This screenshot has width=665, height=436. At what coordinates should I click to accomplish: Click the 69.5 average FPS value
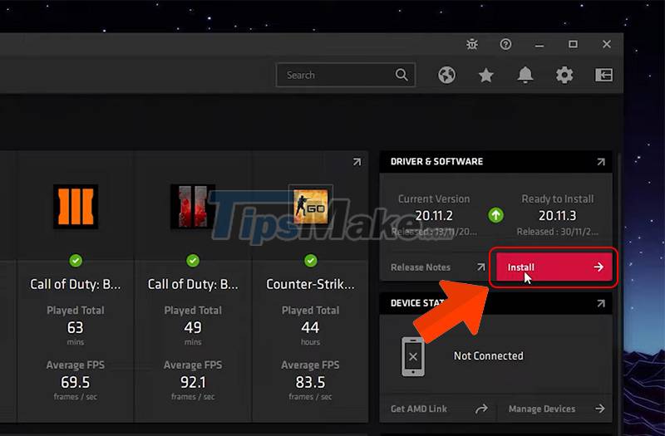click(x=76, y=382)
